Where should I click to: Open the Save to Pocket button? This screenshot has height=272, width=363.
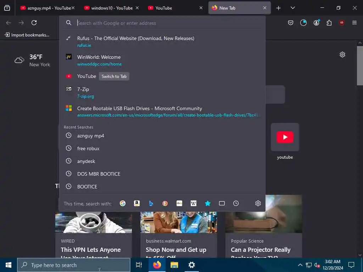[291, 23]
